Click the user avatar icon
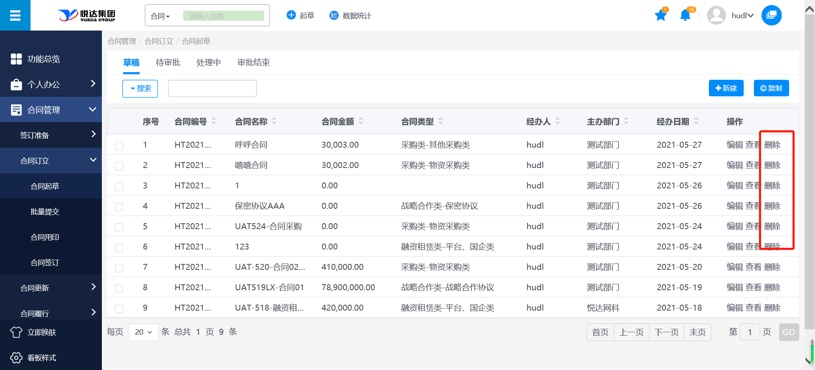This screenshot has height=370, width=815. tap(716, 16)
